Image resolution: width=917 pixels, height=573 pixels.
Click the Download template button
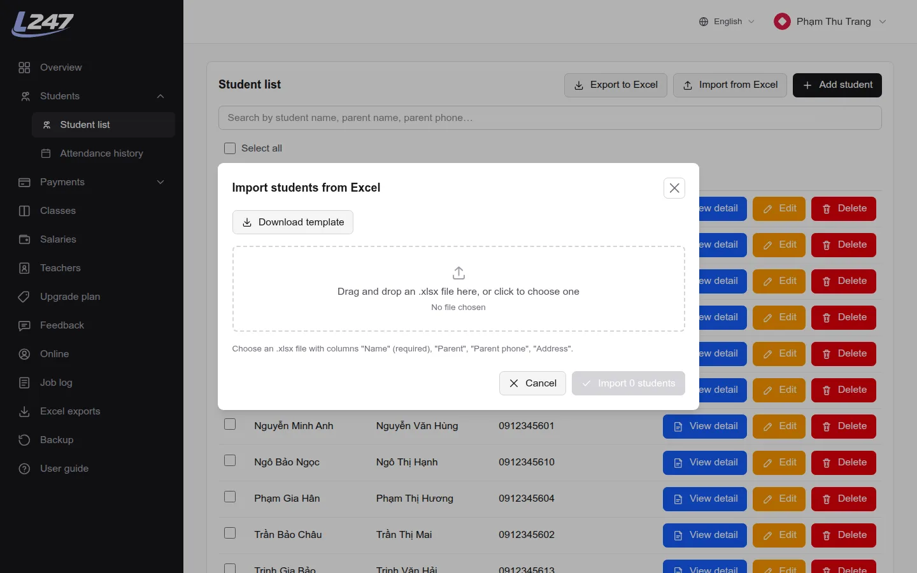293,222
